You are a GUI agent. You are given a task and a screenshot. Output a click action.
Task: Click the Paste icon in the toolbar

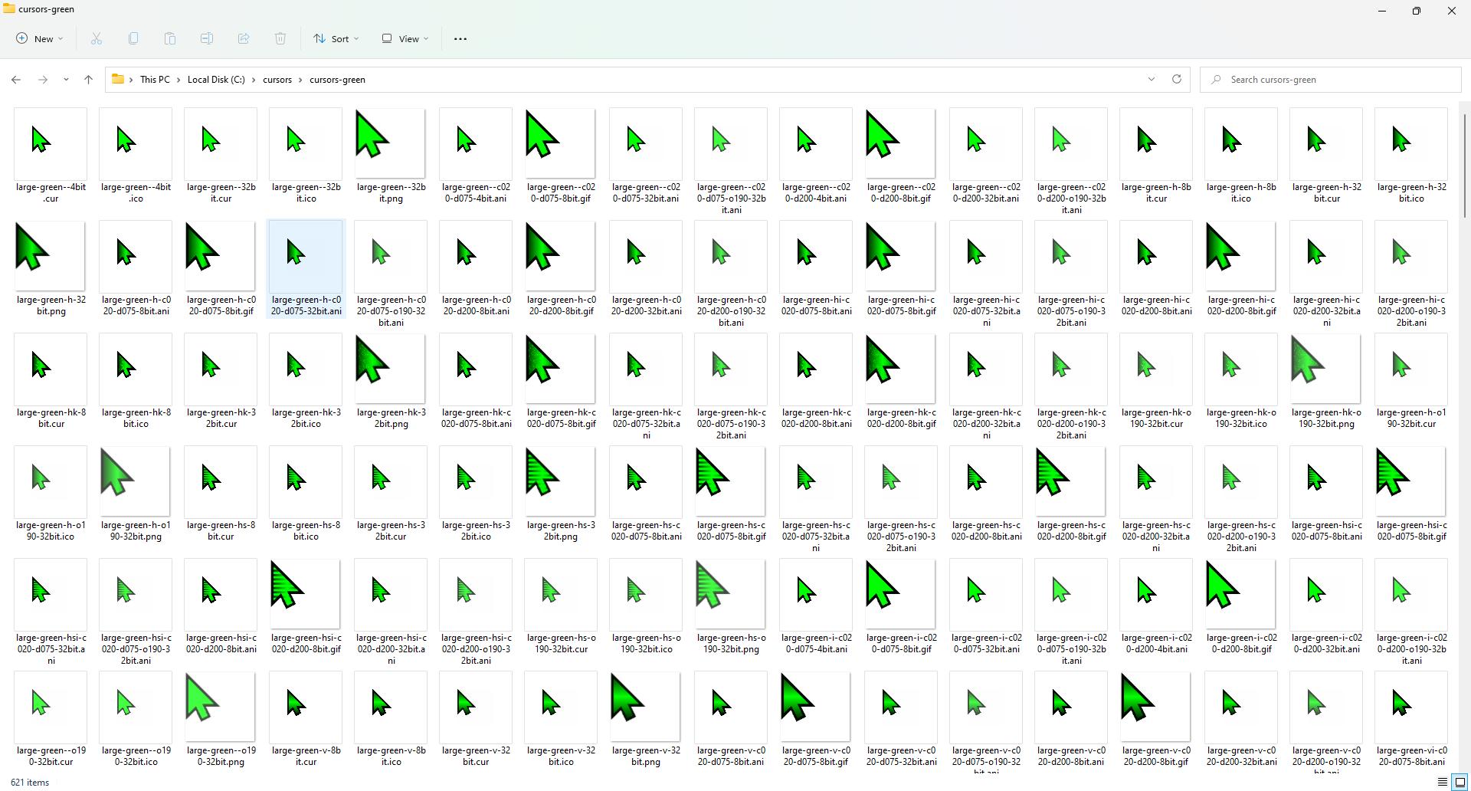pyautogui.click(x=169, y=38)
